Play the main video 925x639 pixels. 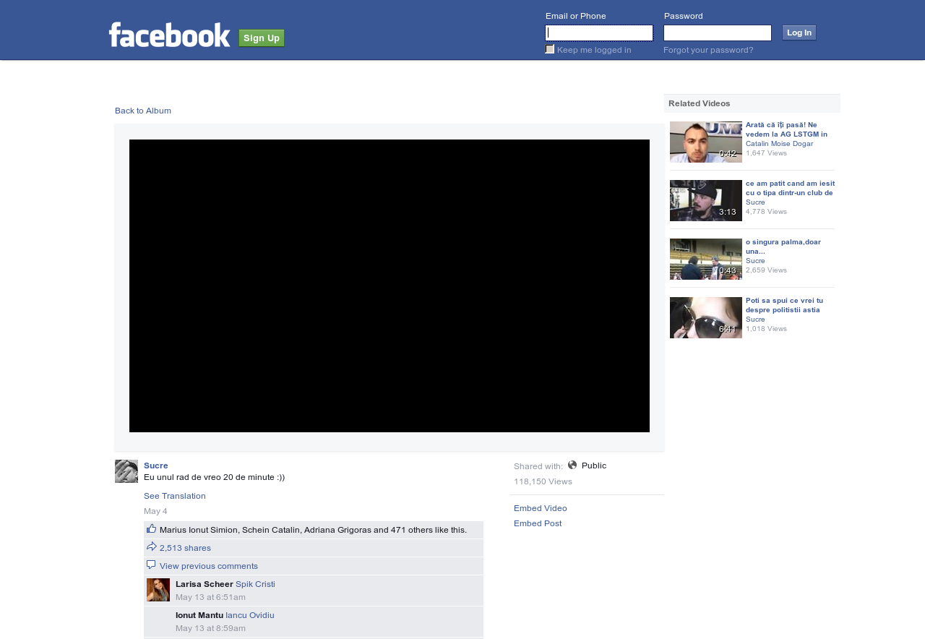tap(390, 286)
